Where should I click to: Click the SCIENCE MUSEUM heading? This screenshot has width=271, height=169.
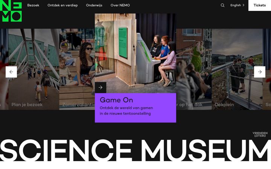[135, 150]
